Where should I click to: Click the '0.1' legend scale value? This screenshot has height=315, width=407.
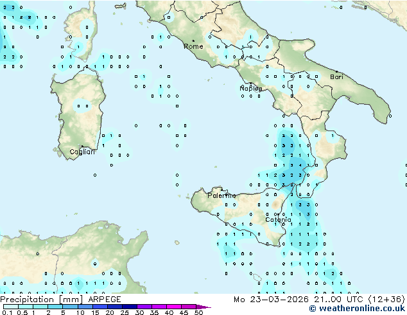click(x=8, y=312)
